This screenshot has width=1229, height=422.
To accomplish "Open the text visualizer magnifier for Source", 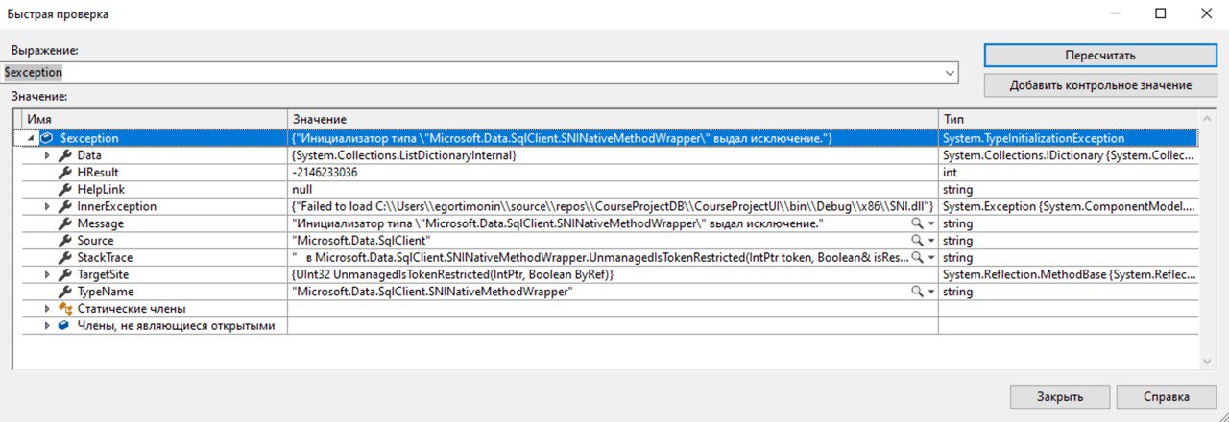I will [917, 241].
